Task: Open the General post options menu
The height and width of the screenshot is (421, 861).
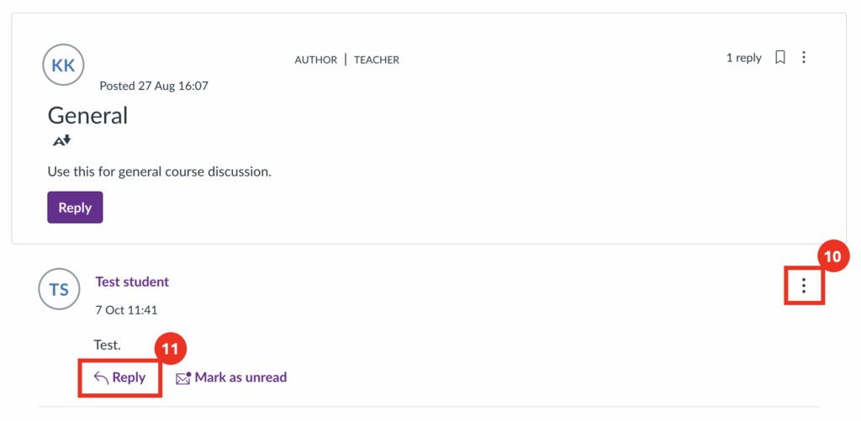Action: pos(805,58)
